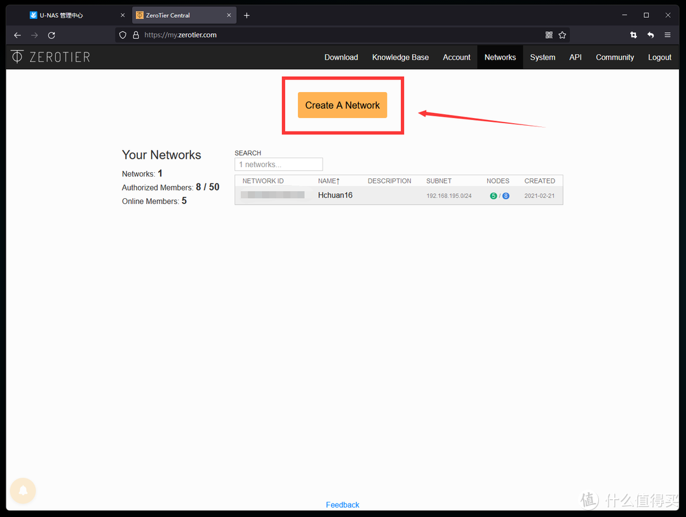Switch to the ZeroTier Central tab
The width and height of the screenshot is (686, 517).
point(184,15)
